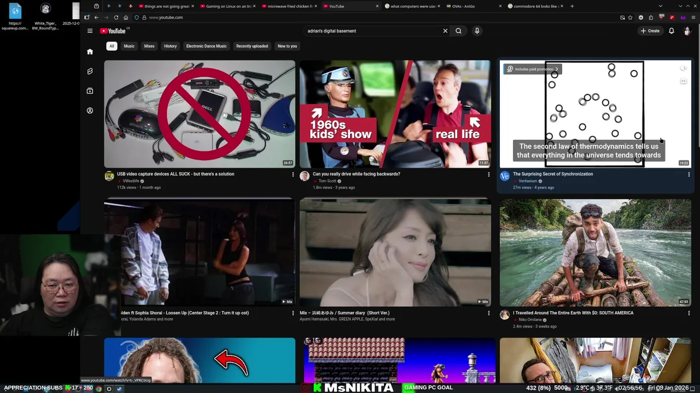Switch to 'commodore 64 looks like' tab
Viewport: 700px width, 393px height.
[534, 6]
